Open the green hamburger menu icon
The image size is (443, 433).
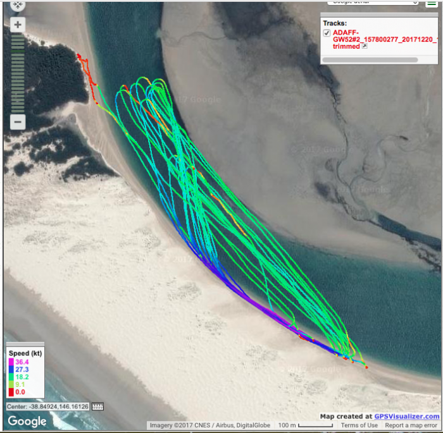[431, 3]
